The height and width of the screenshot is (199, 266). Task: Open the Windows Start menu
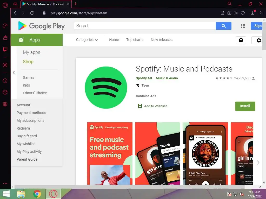coord(6,194)
